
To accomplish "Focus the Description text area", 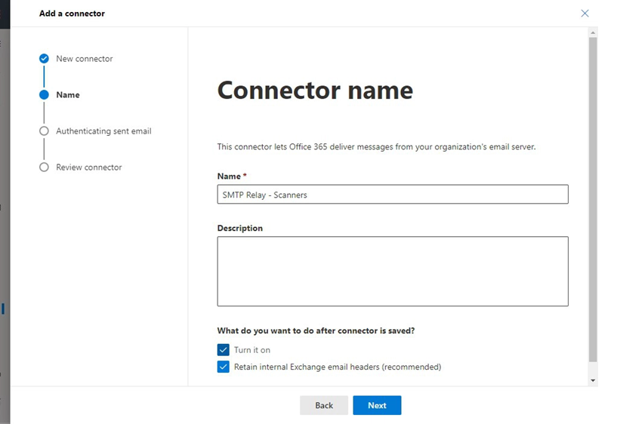I will coord(392,271).
